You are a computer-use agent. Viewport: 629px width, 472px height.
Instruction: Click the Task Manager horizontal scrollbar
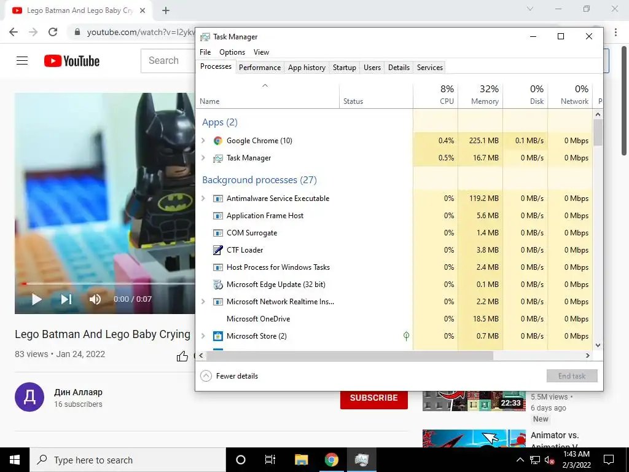[349, 356]
